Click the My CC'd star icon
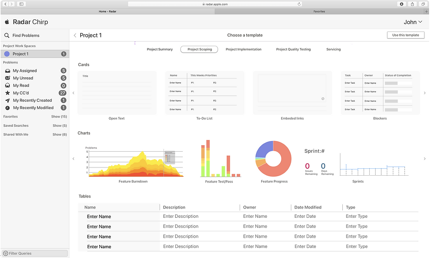Image resolution: width=430 pixels, height=258 pixels. (8, 93)
